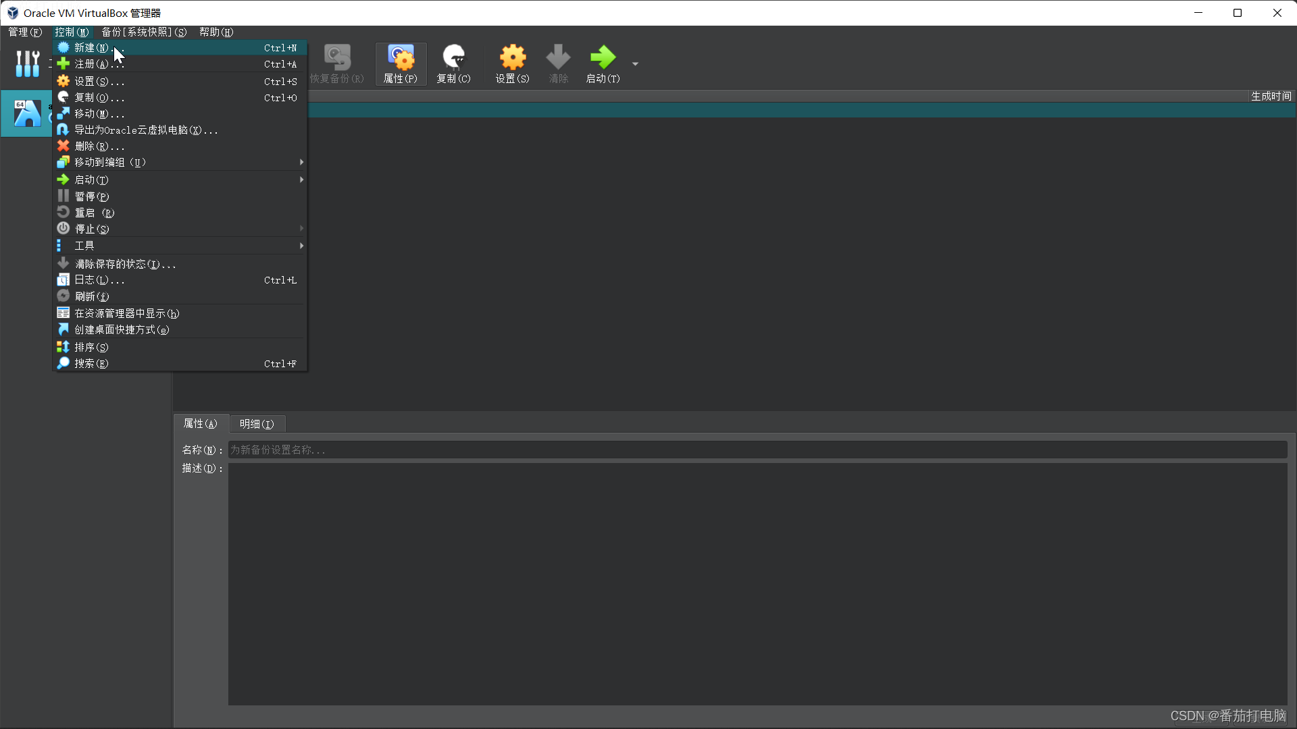Open dropdown arrow next to 启动(T)

pos(635,64)
